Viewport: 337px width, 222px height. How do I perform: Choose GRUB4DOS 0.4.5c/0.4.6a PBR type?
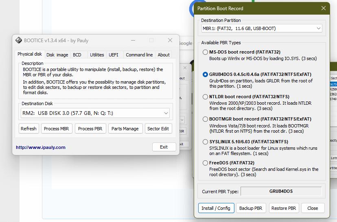(206, 75)
